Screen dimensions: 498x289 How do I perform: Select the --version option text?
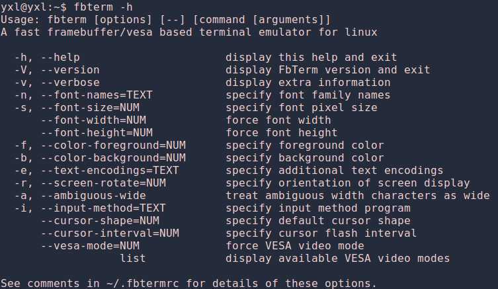[70, 70]
